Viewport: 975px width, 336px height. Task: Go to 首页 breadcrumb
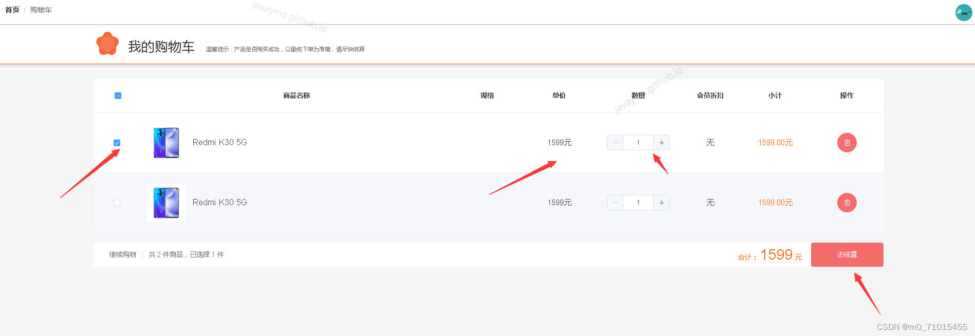(12, 10)
